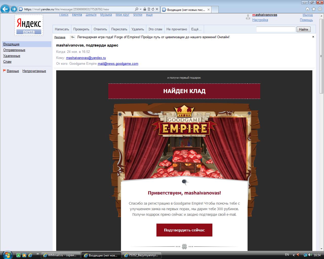The width and height of the screenshot is (324, 259).
Task: Click recipient address mashaivanovas@yandex.ru
Action: click(x=86, y=58)
